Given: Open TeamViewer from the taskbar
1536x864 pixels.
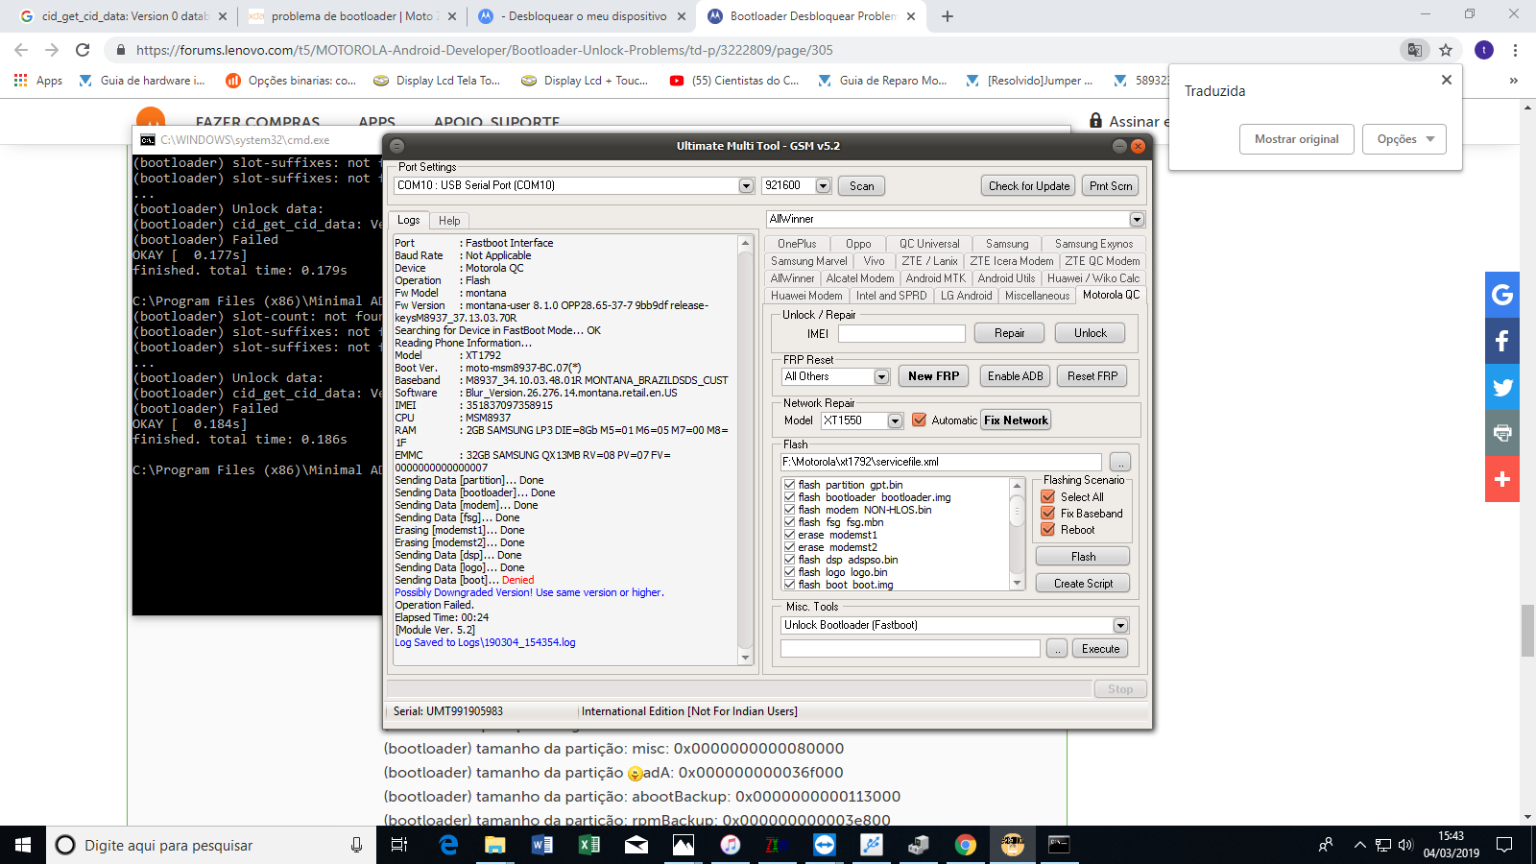Looking at the screenshot, I should point(825,845).
